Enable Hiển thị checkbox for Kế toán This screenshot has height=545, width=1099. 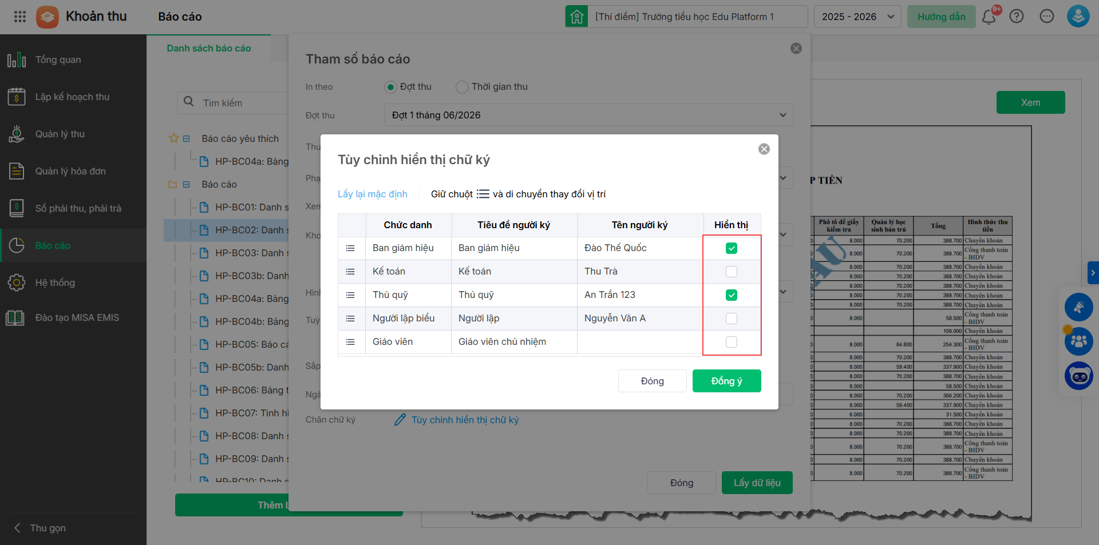tap(732, 272)
